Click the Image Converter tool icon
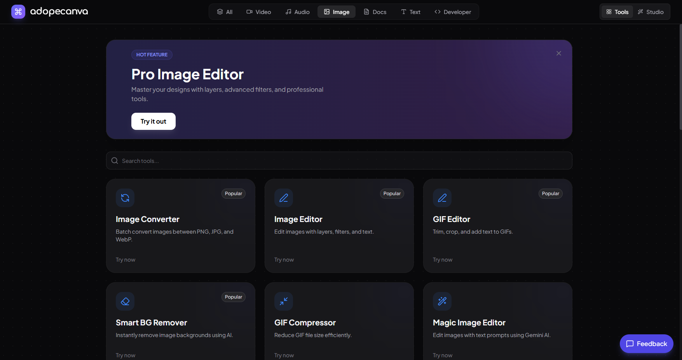This screenshot has height=360, width=682. (125, 198)
